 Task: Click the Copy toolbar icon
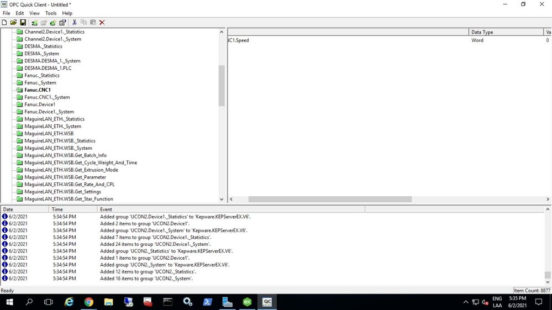click(84, 23)
